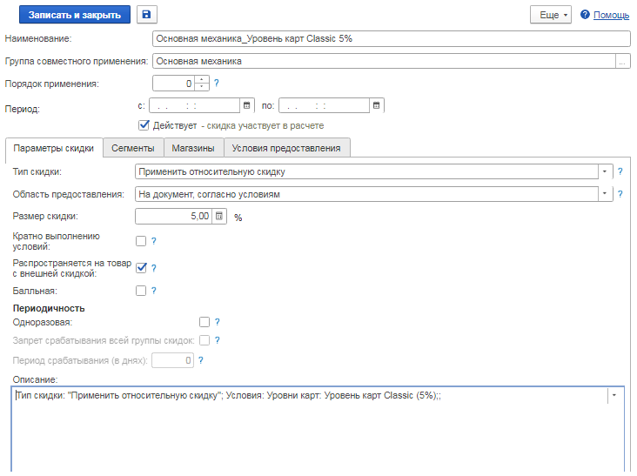The image size is (637, 476).
Task: Open calendar for period start date
Action: tap(246, 105)
